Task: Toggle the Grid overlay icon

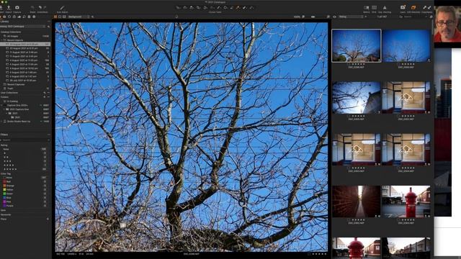Action: [374, 8]
